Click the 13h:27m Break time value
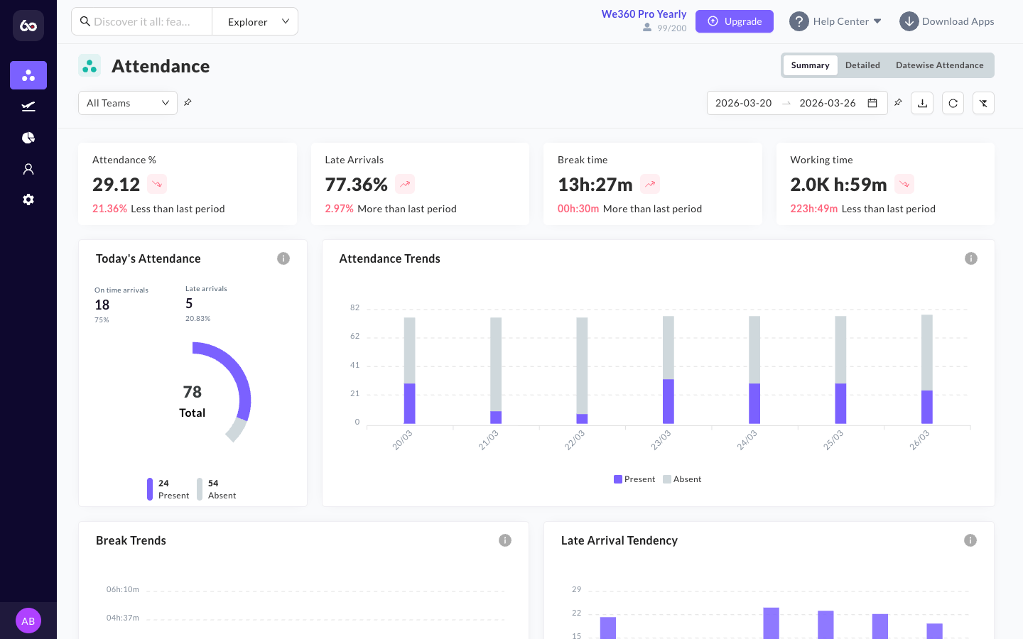1023x639 pixels. [595, 185]
